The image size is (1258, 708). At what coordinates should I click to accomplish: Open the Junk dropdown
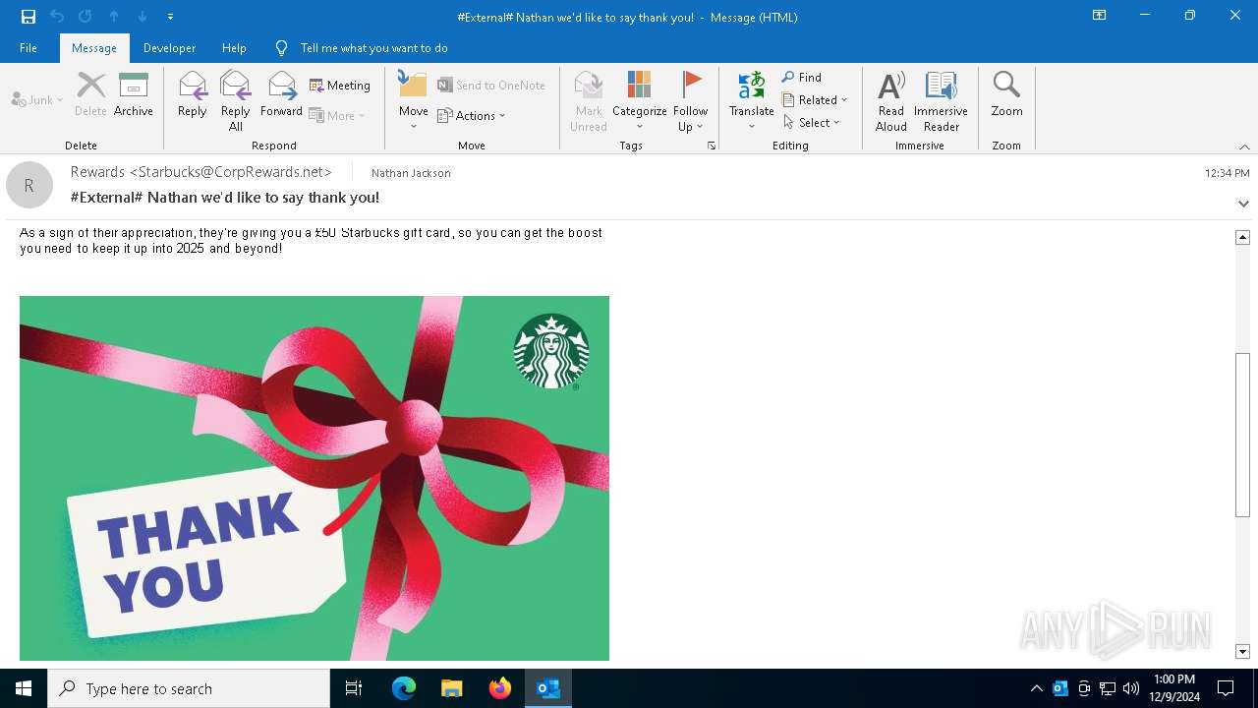pyautogui.click(x=37, y=100)
